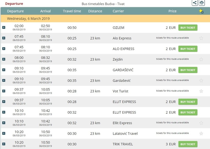This screenshot has height=149, width=210.
Task: Star the Lalatović Travel bus
Action: (201, 133)
